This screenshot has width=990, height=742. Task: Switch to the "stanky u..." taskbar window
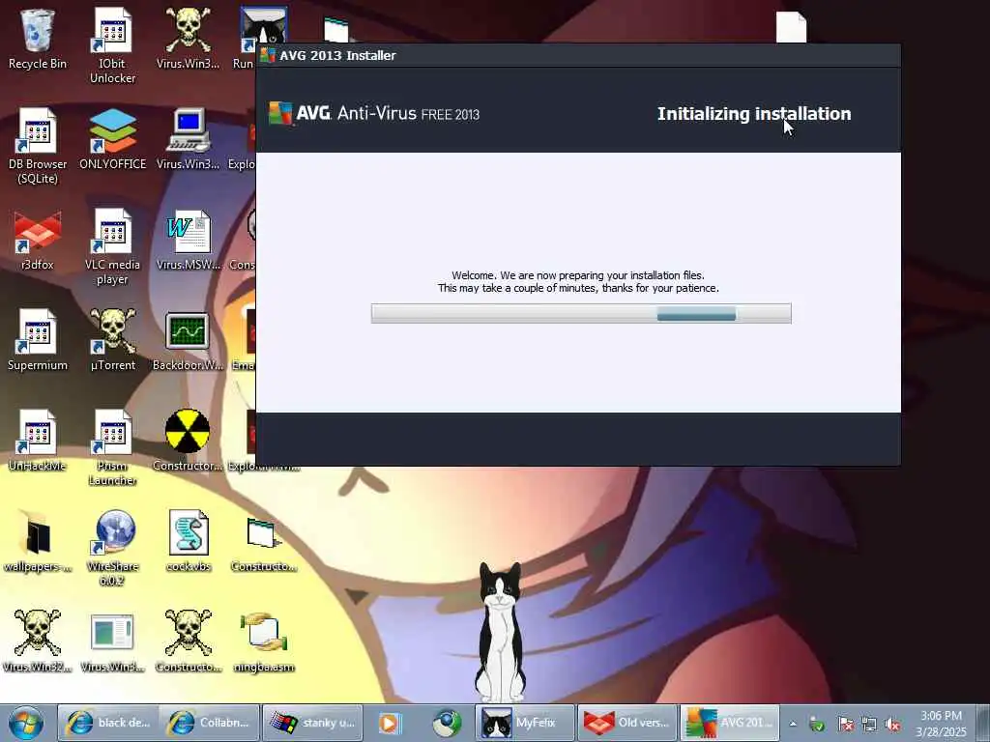(x=312, y=723)
